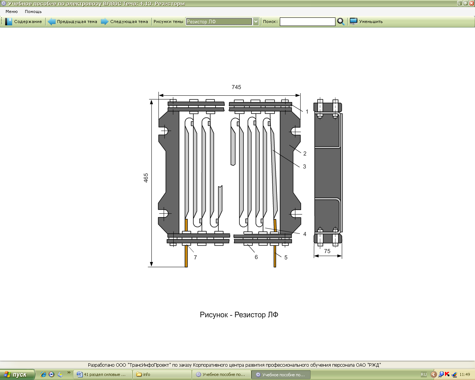Launch media player from quick launch

click(52, 374)
